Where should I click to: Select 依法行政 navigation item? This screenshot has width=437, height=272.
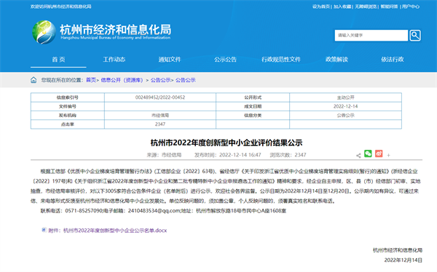[393, 60]
